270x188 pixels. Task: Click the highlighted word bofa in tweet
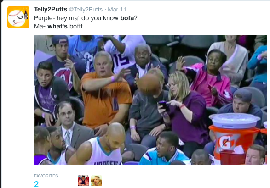[x=127, y=18]
